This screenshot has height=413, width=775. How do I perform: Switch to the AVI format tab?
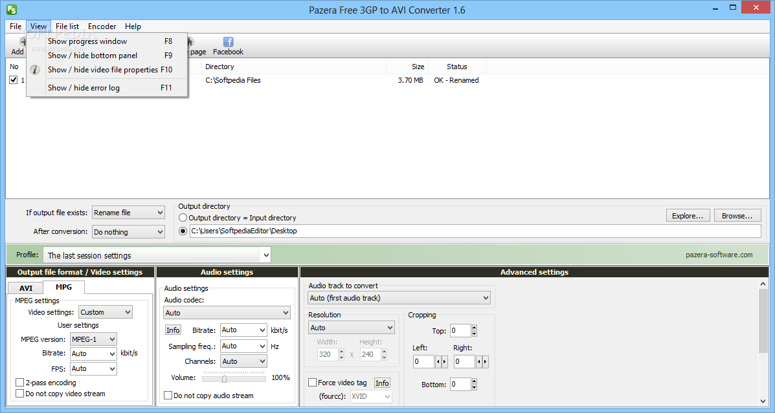click(x=26, y=288)
